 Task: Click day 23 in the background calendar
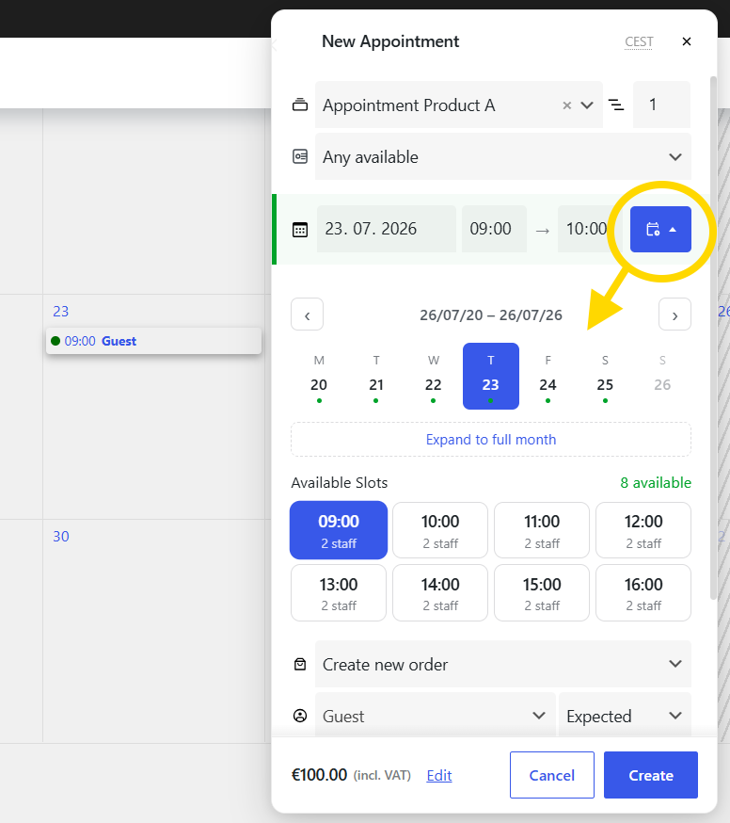tap(61, 312)
